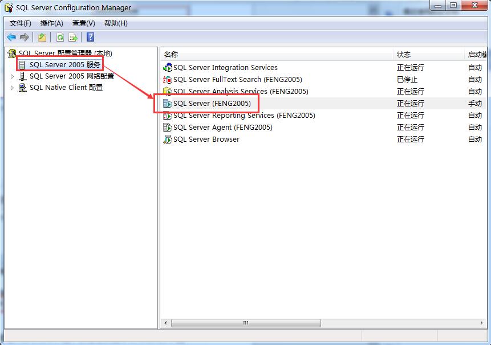Screen dimensions: 491x345
Task: Select the SQL Server Browser row
Action: (324, 139)
